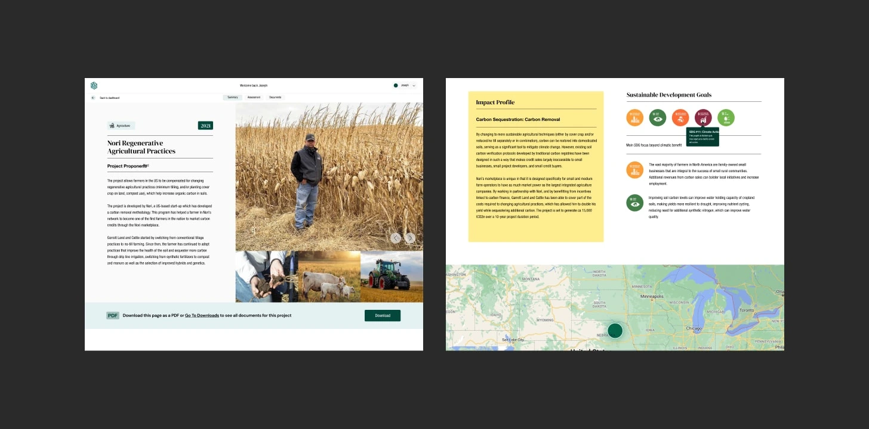The height and width of the screenshot is (429, 869).
Task: Go back via the Back to dashboard link
Action: tap(109, 98)
